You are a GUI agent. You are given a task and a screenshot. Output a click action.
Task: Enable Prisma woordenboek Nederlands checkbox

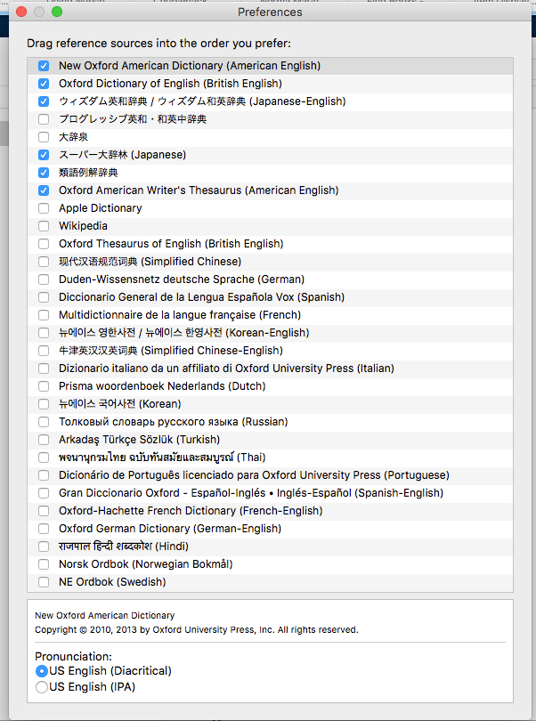point(44,386)
